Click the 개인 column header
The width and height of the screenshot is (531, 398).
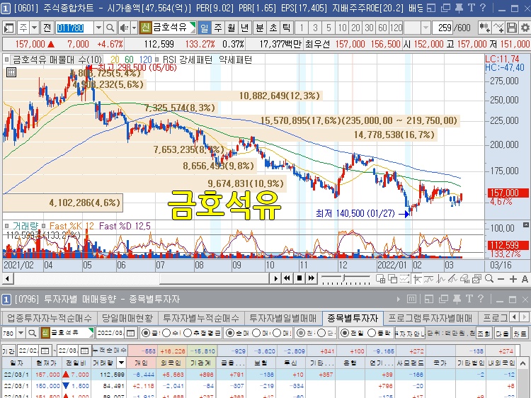141,363
